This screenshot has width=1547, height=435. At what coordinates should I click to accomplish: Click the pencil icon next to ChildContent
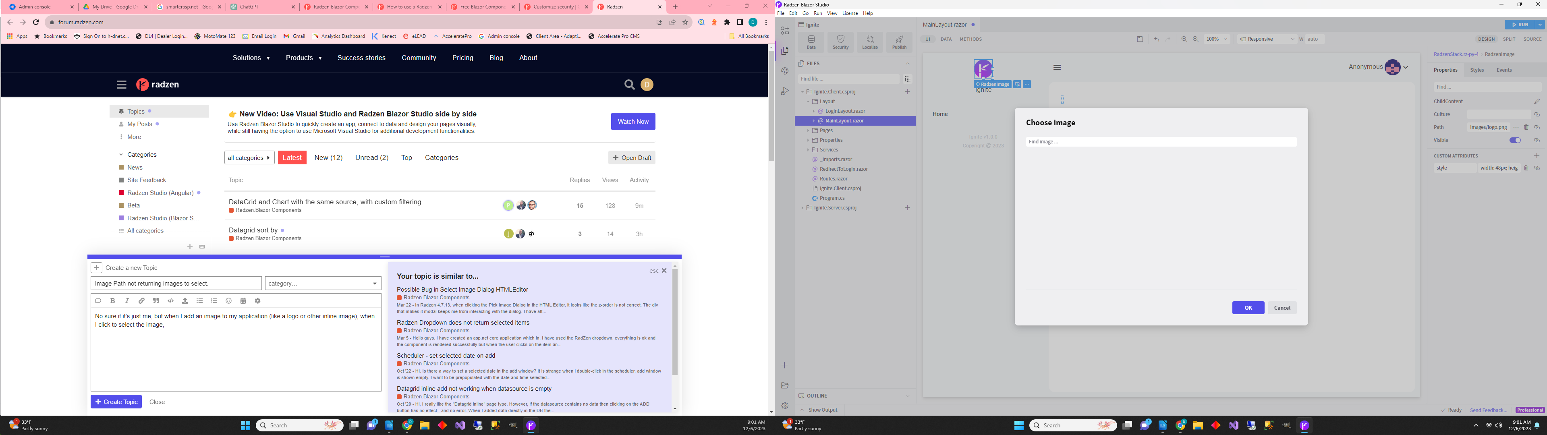click(1537, 101)
